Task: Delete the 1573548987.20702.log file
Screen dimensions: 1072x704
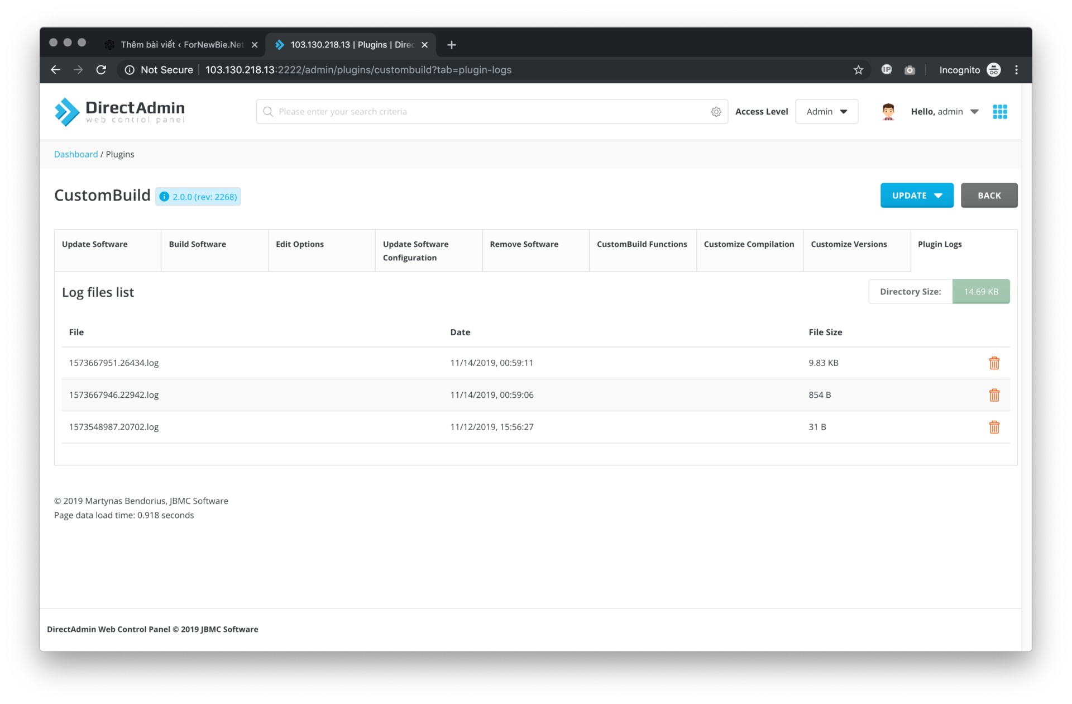Action: point(994,427)
